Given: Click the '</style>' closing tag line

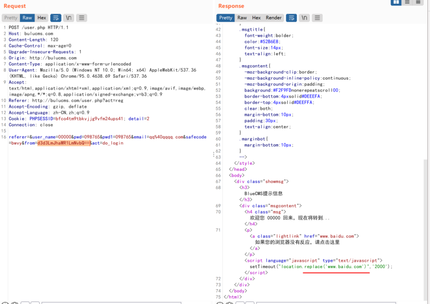Looking at the screenshot, I should tap(244, 163).
